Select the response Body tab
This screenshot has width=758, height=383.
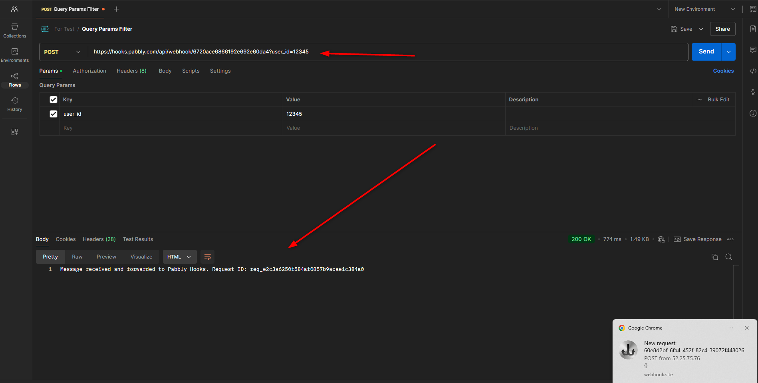point(42,239)
